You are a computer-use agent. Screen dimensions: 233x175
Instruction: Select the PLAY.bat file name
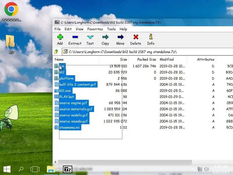click(67, 97)
